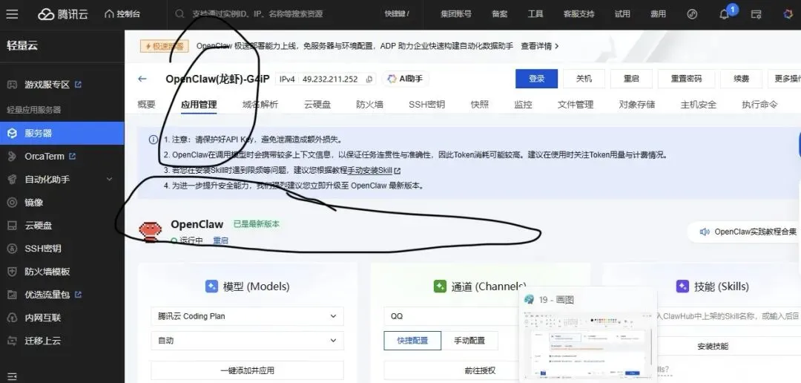Viewport: 801px width, 383px height.
Task: Click the info icon in the notice box
Action: [154, 140]
